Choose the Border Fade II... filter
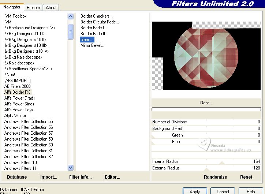265x194 pixels. click(x=94, y=34)
